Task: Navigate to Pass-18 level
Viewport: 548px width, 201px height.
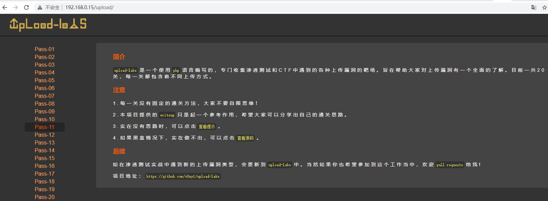Action: coord(44,181)
